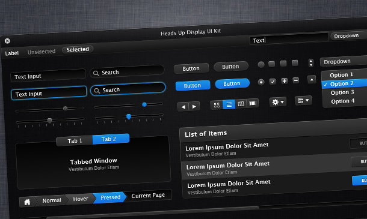
Task: Click the plus square button
Action: coord(285,81)
